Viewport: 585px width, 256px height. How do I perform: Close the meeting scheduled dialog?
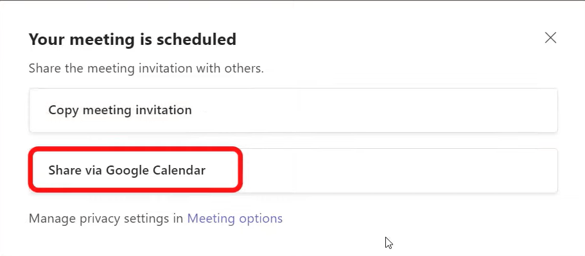(x=550, y=38)
